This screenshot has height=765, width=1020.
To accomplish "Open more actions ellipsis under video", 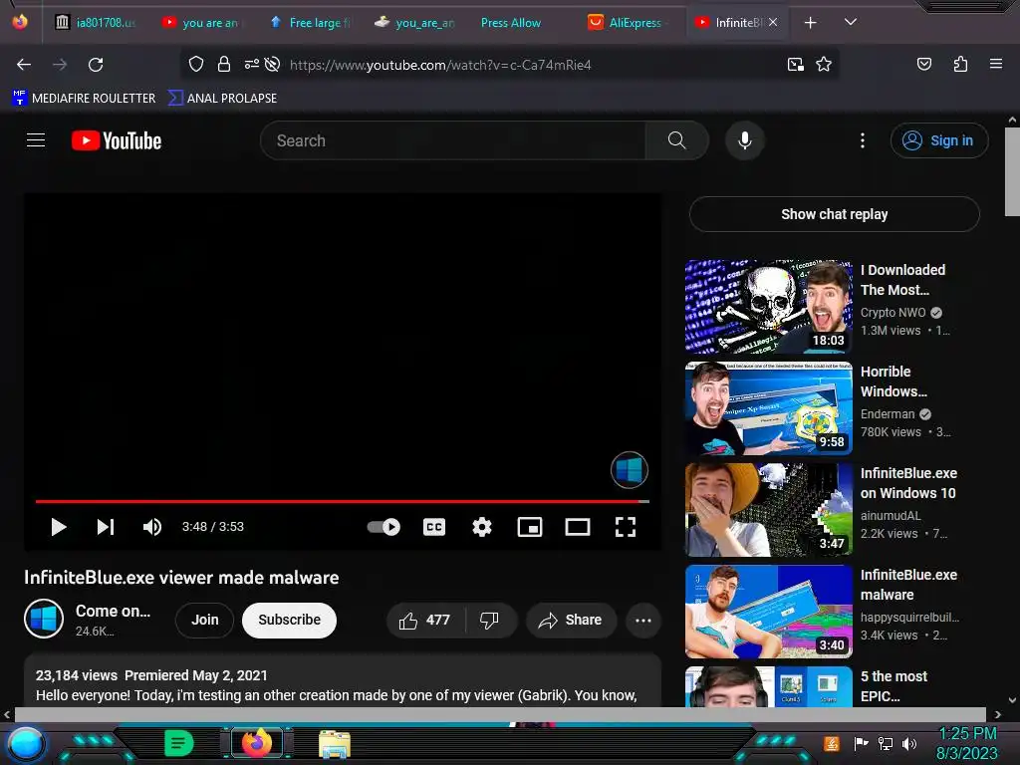I will (643, 620).
